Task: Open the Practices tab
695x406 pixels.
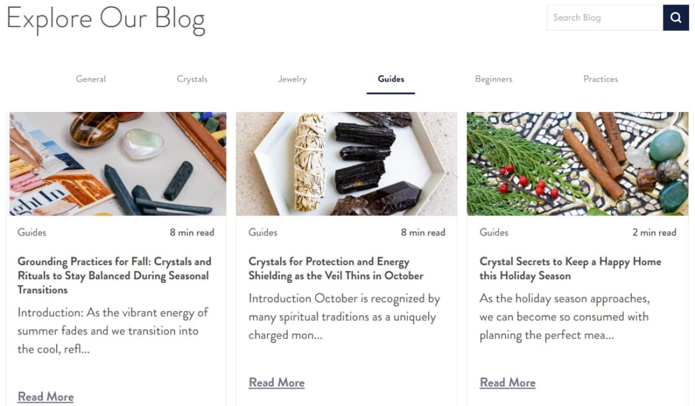Action: click(600, 79)
